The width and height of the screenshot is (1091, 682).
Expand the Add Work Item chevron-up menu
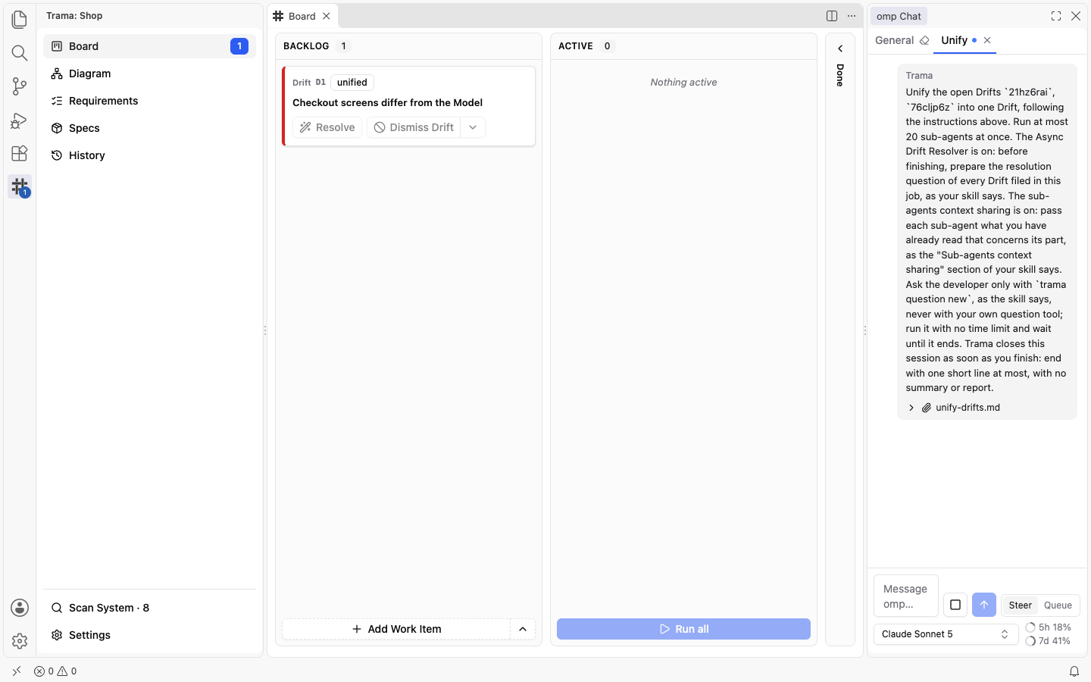(523, 629)
